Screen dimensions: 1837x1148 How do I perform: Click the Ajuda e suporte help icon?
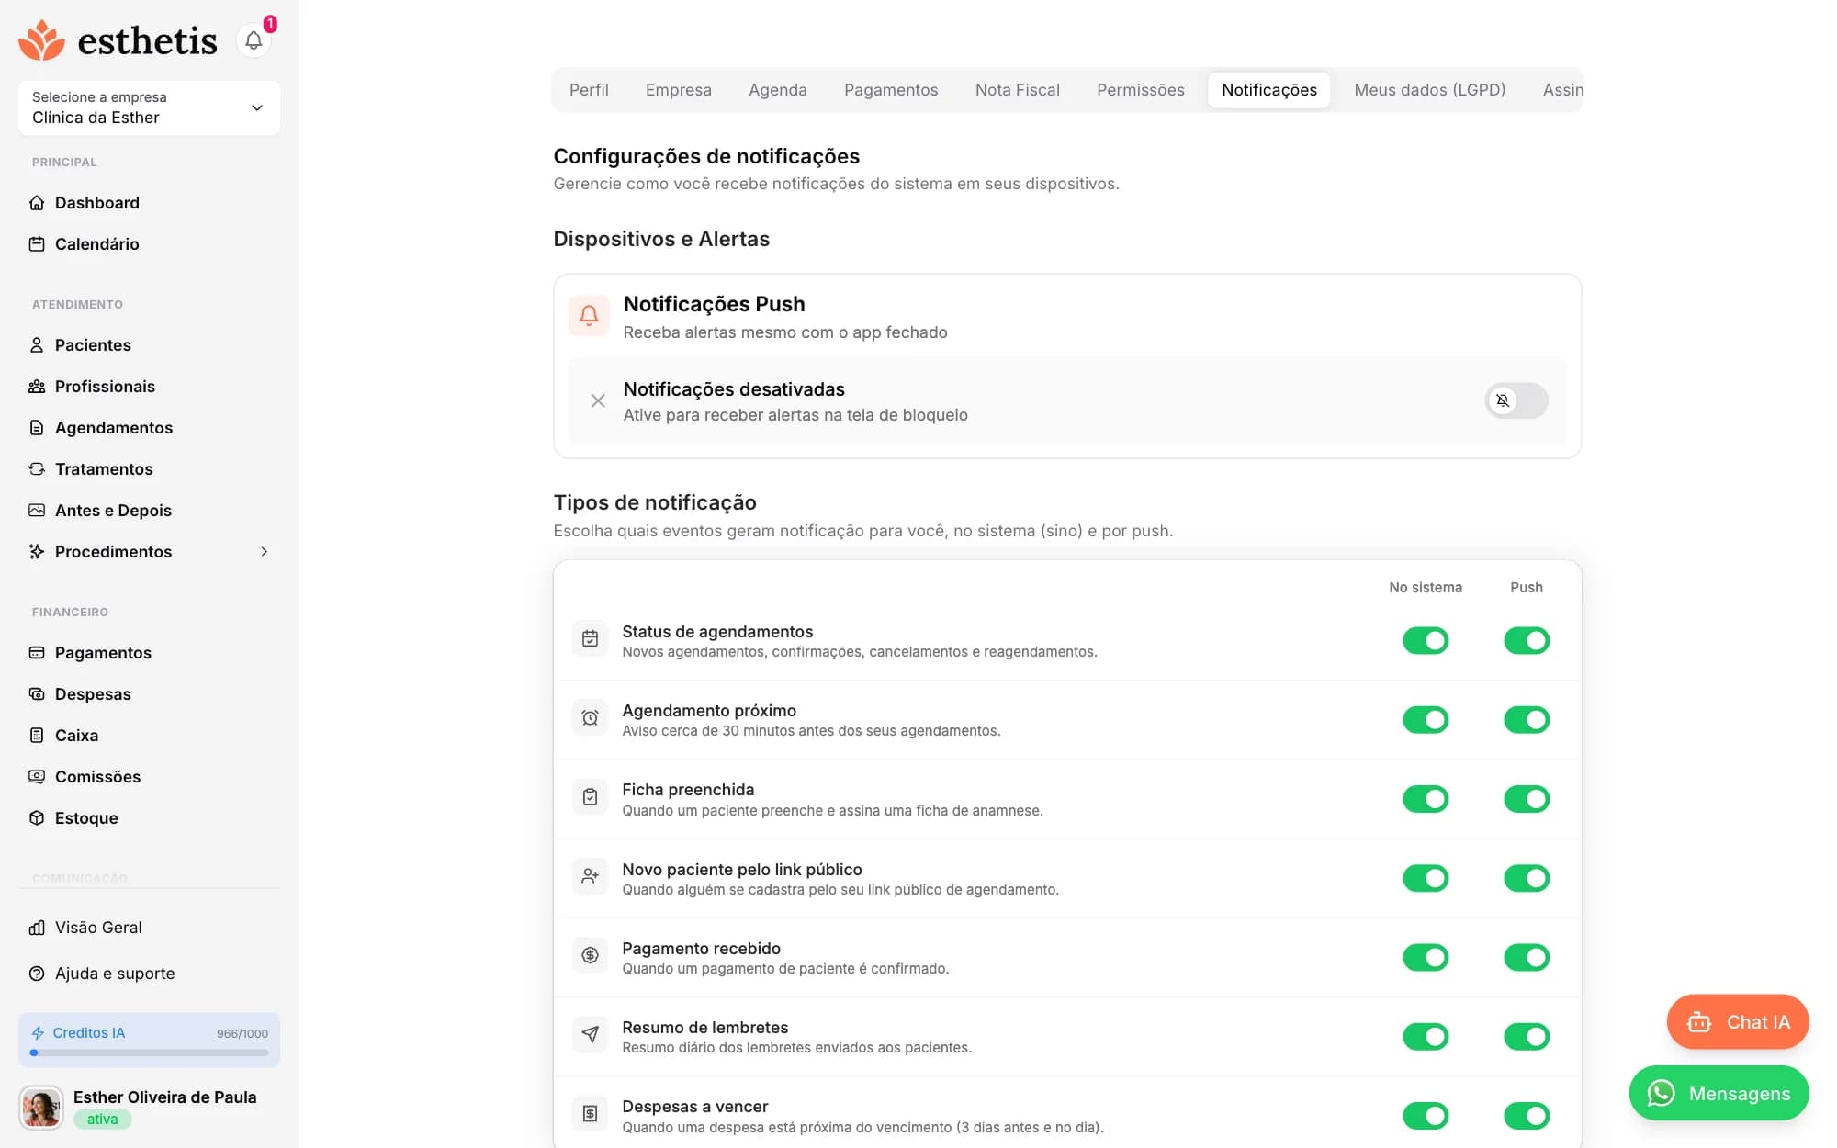37,974
